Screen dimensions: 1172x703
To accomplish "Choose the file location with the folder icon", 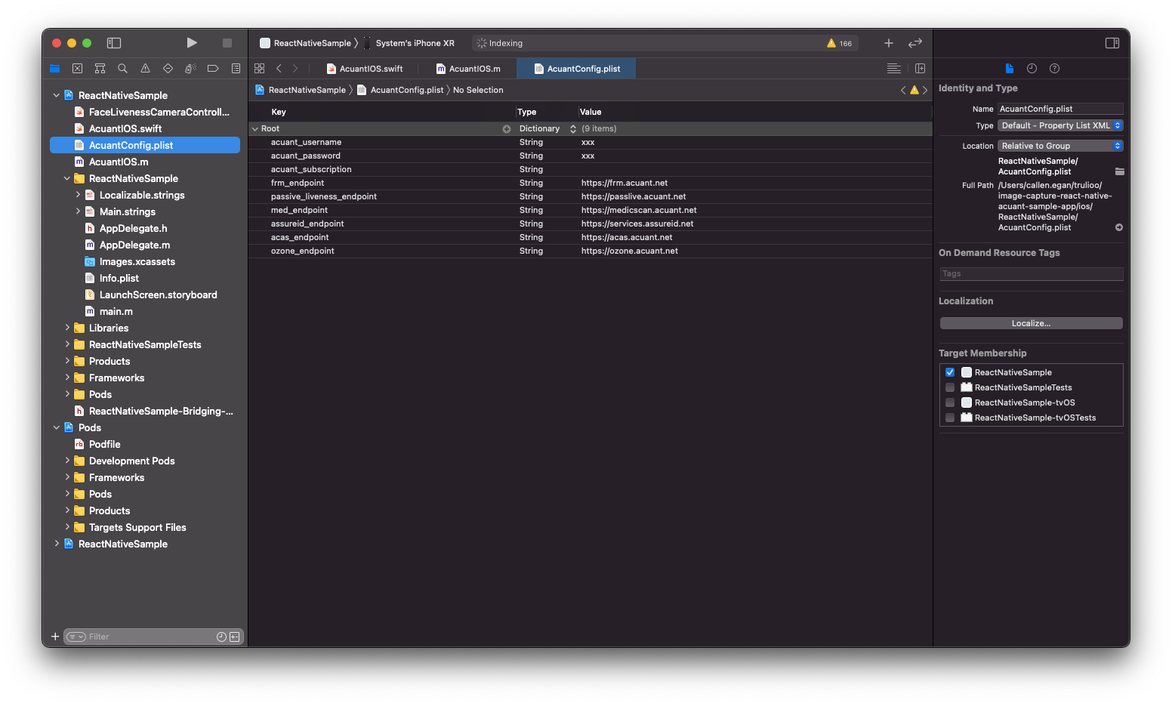I will point(1119,171).
